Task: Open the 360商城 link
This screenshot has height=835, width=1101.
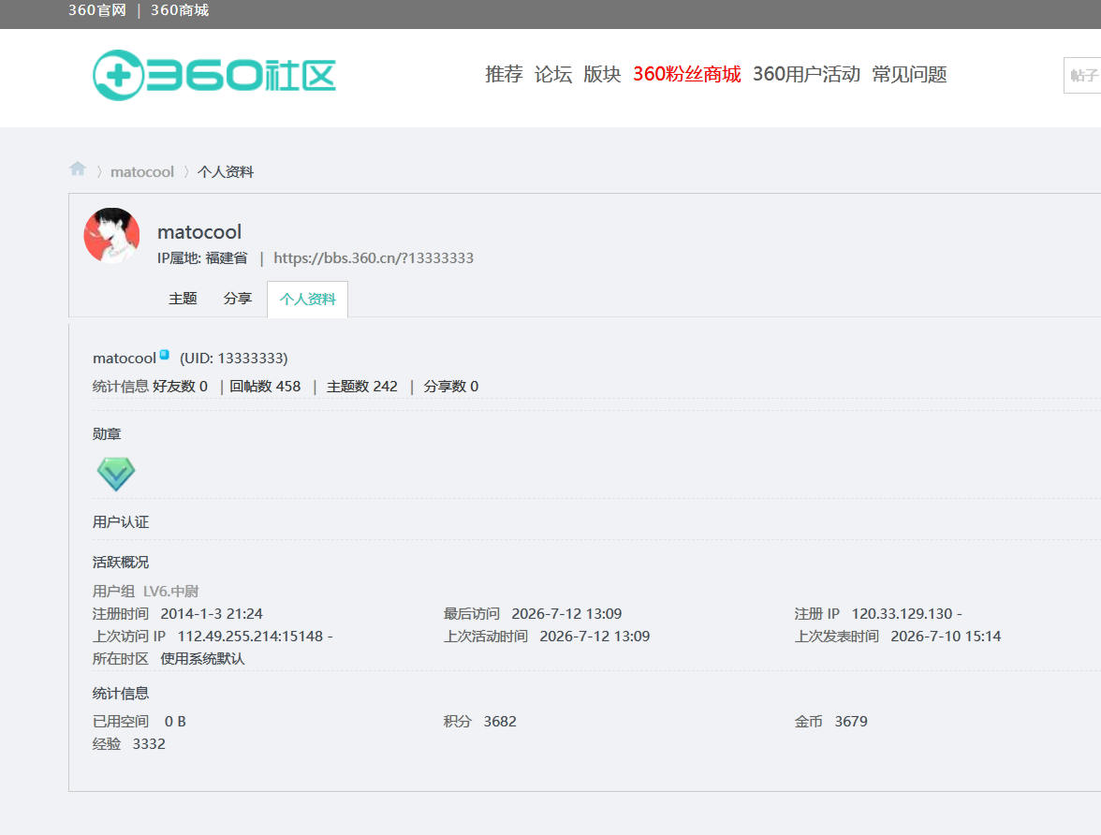Action: tap(180, 10)
